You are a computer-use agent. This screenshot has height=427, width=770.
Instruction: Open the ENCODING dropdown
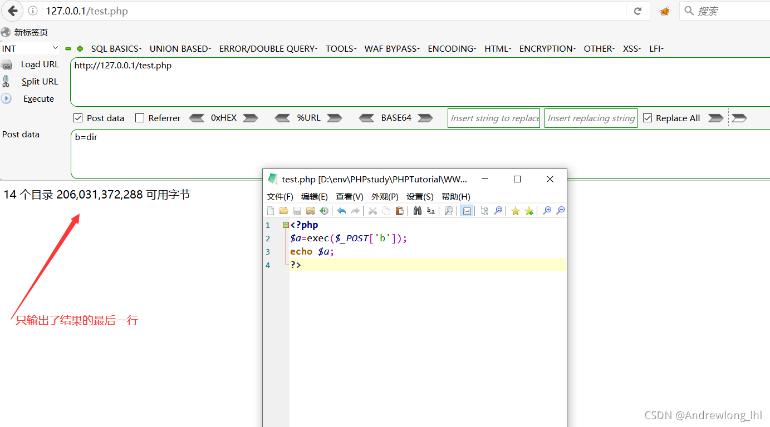452,49
